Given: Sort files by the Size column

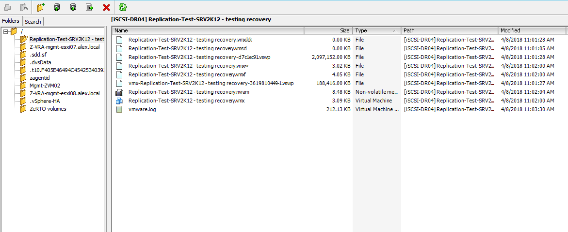Looking at the screenshot, I should coord(328,30).
